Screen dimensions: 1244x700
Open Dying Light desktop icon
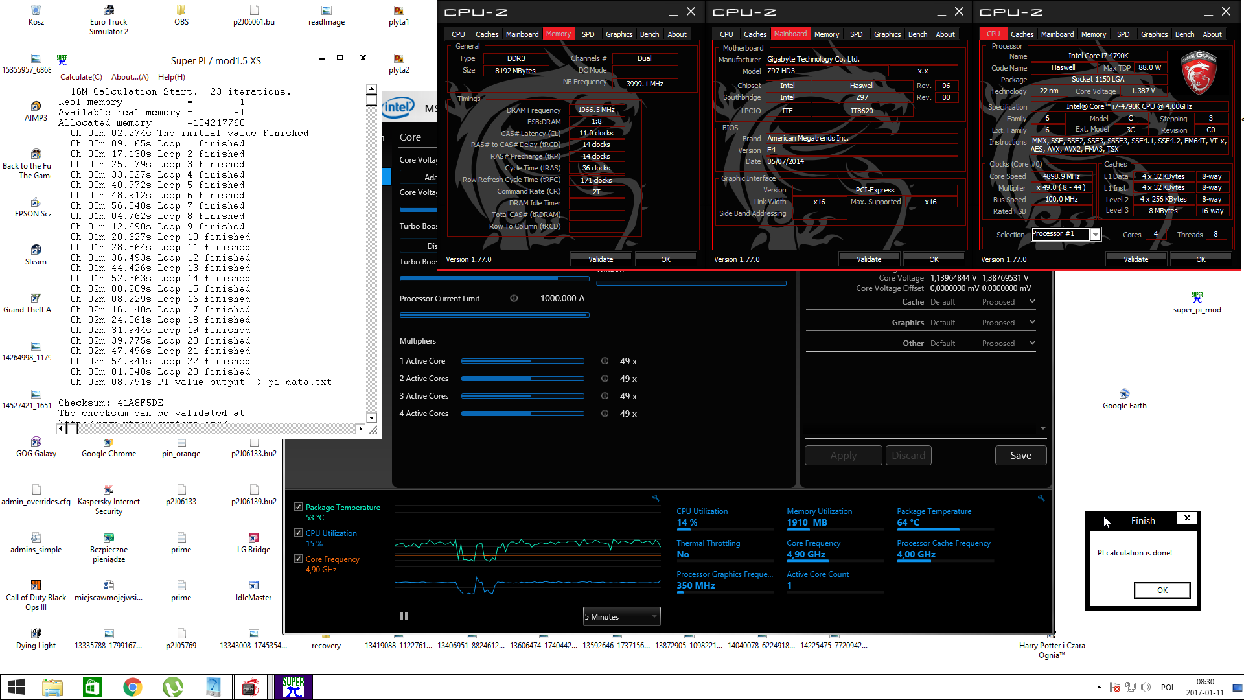(36, 638)
